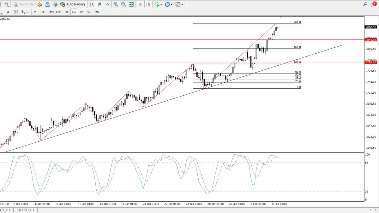
Task: Click the chart shift triangle marker
Action: [281, 17]
